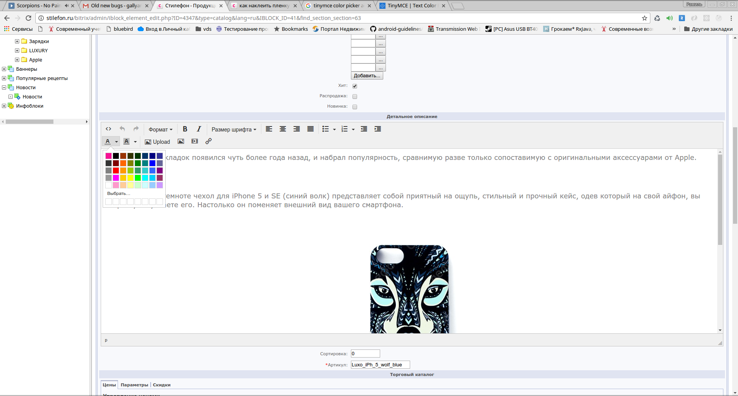Expand the Баннеры tree node
Screen dimensions: 738x396
[x=4, y=69]
